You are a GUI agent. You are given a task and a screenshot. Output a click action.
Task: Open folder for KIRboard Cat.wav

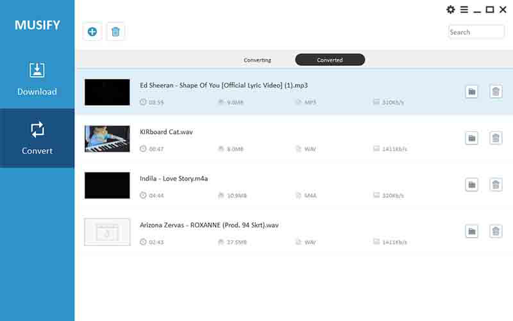tap(471, 138)
